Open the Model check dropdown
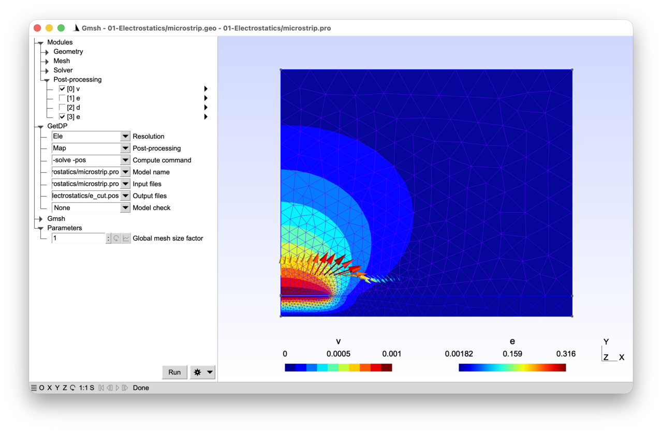 (125, 207)
